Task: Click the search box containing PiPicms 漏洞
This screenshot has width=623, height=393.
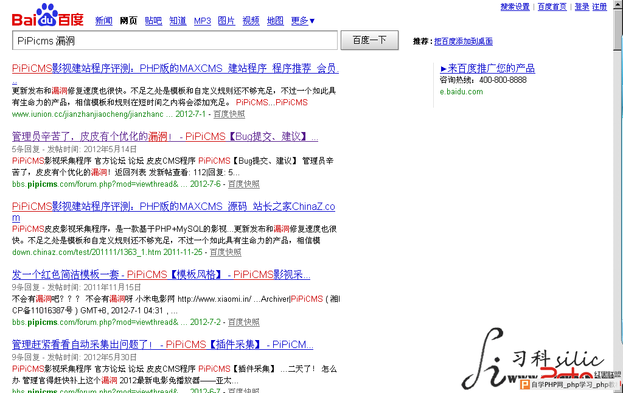Action: 175,41
